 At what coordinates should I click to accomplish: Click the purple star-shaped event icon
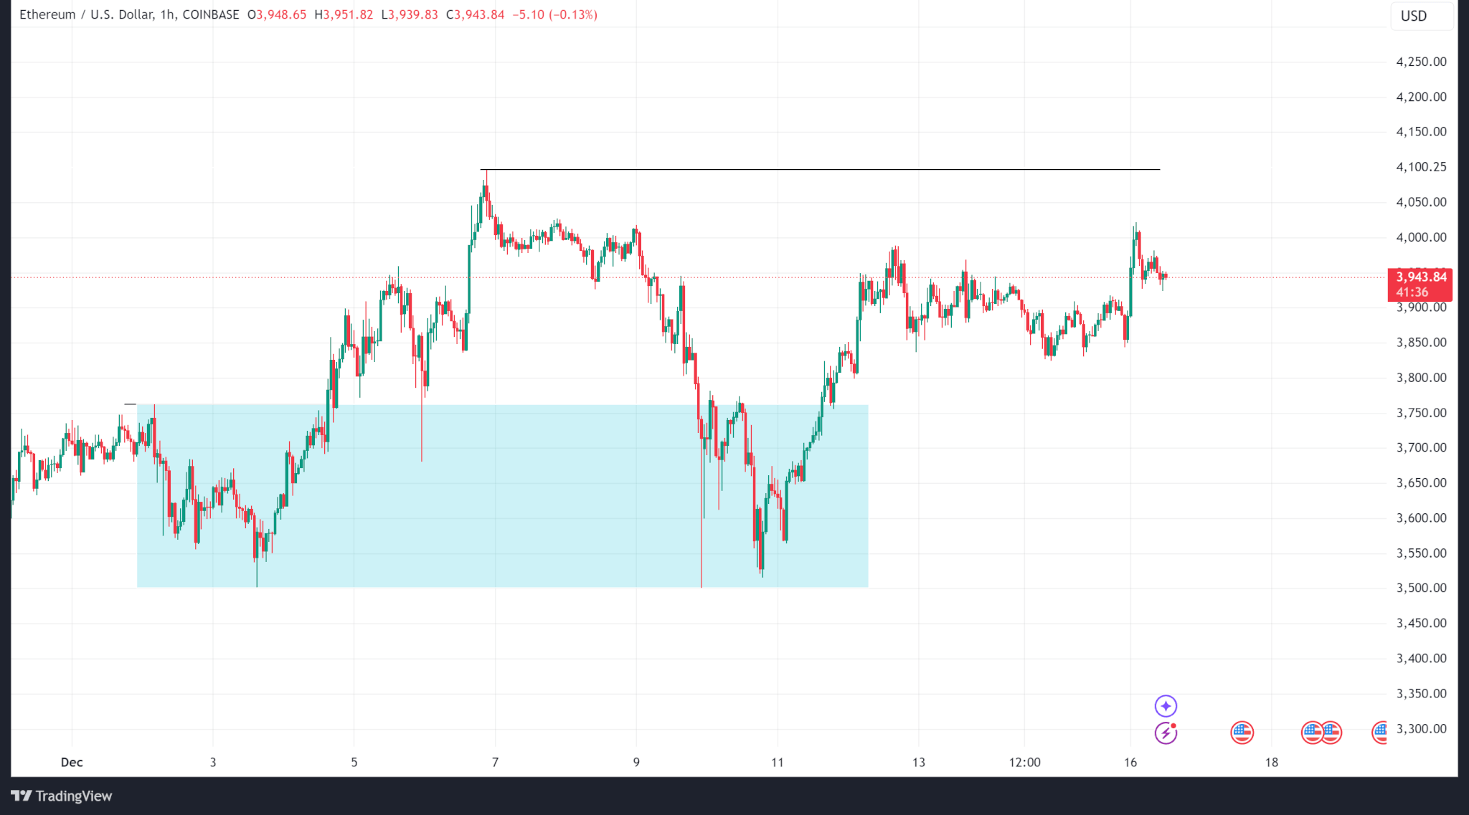pyautogui.click(x=1166, y=706)
